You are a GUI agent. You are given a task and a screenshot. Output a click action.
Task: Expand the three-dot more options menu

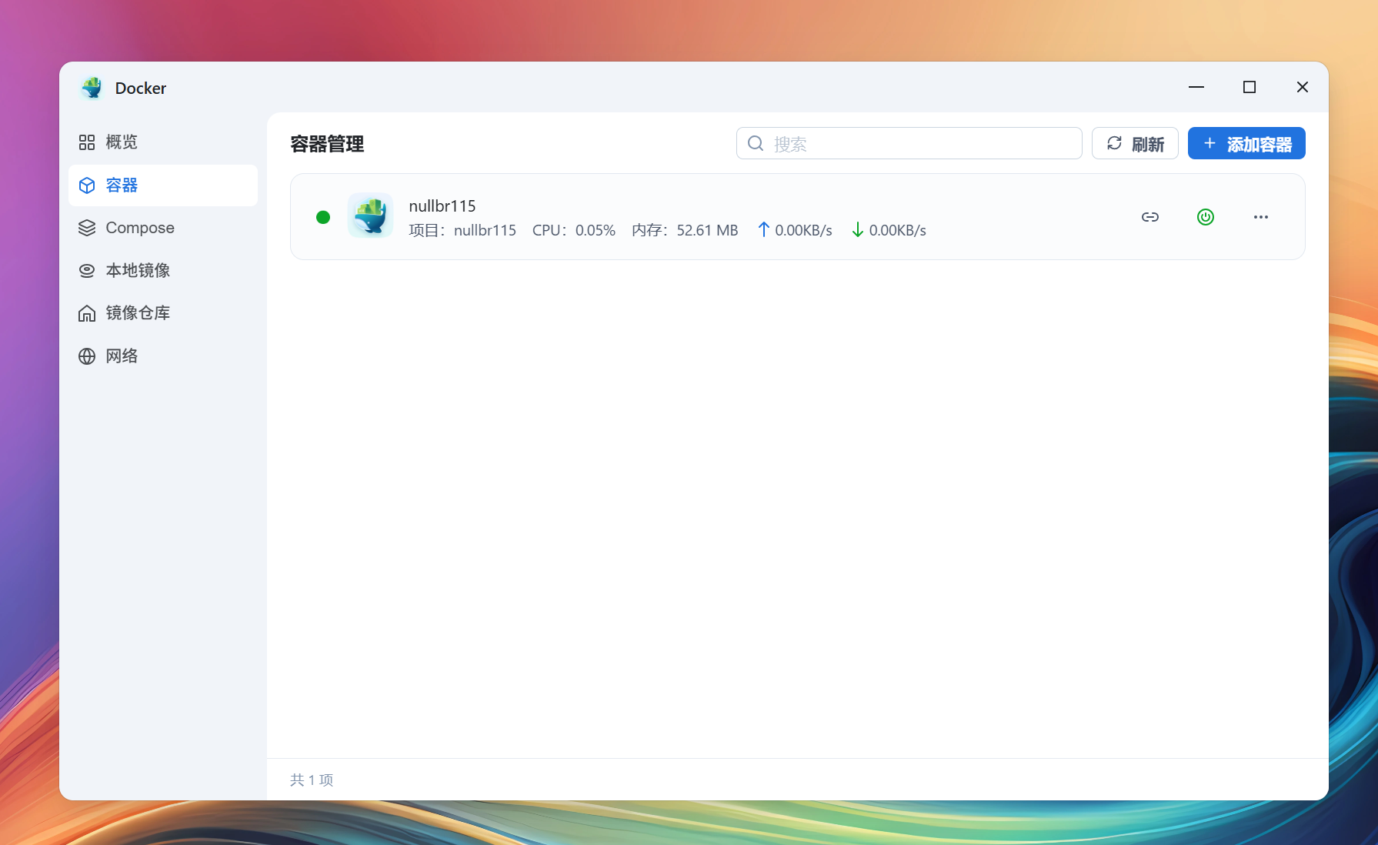1260,217
